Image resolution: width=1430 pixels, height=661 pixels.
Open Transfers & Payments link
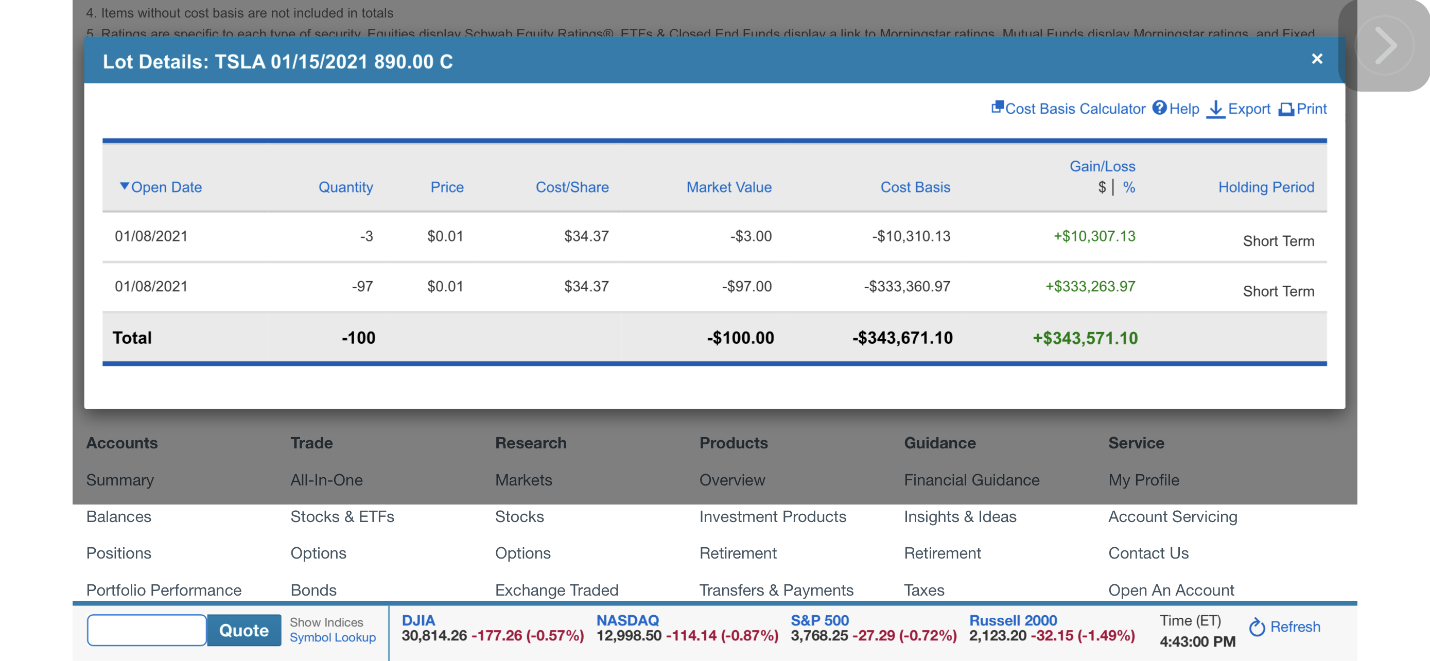[776, 589]
